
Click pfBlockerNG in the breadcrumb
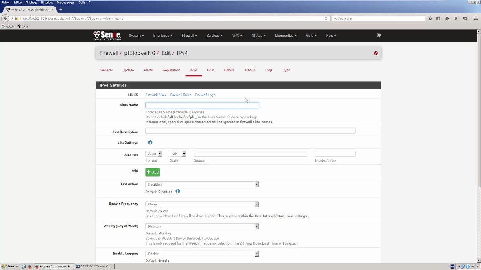(140, 53)
